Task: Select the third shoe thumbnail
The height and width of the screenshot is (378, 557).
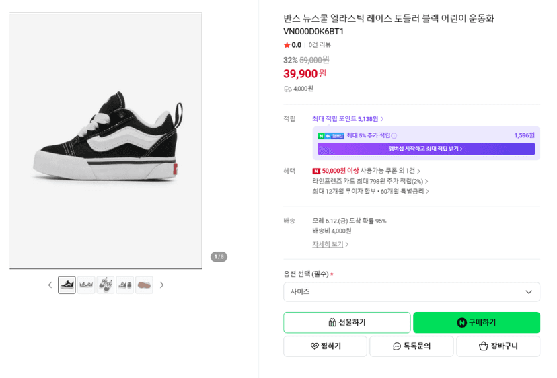Action: [106, 285]
